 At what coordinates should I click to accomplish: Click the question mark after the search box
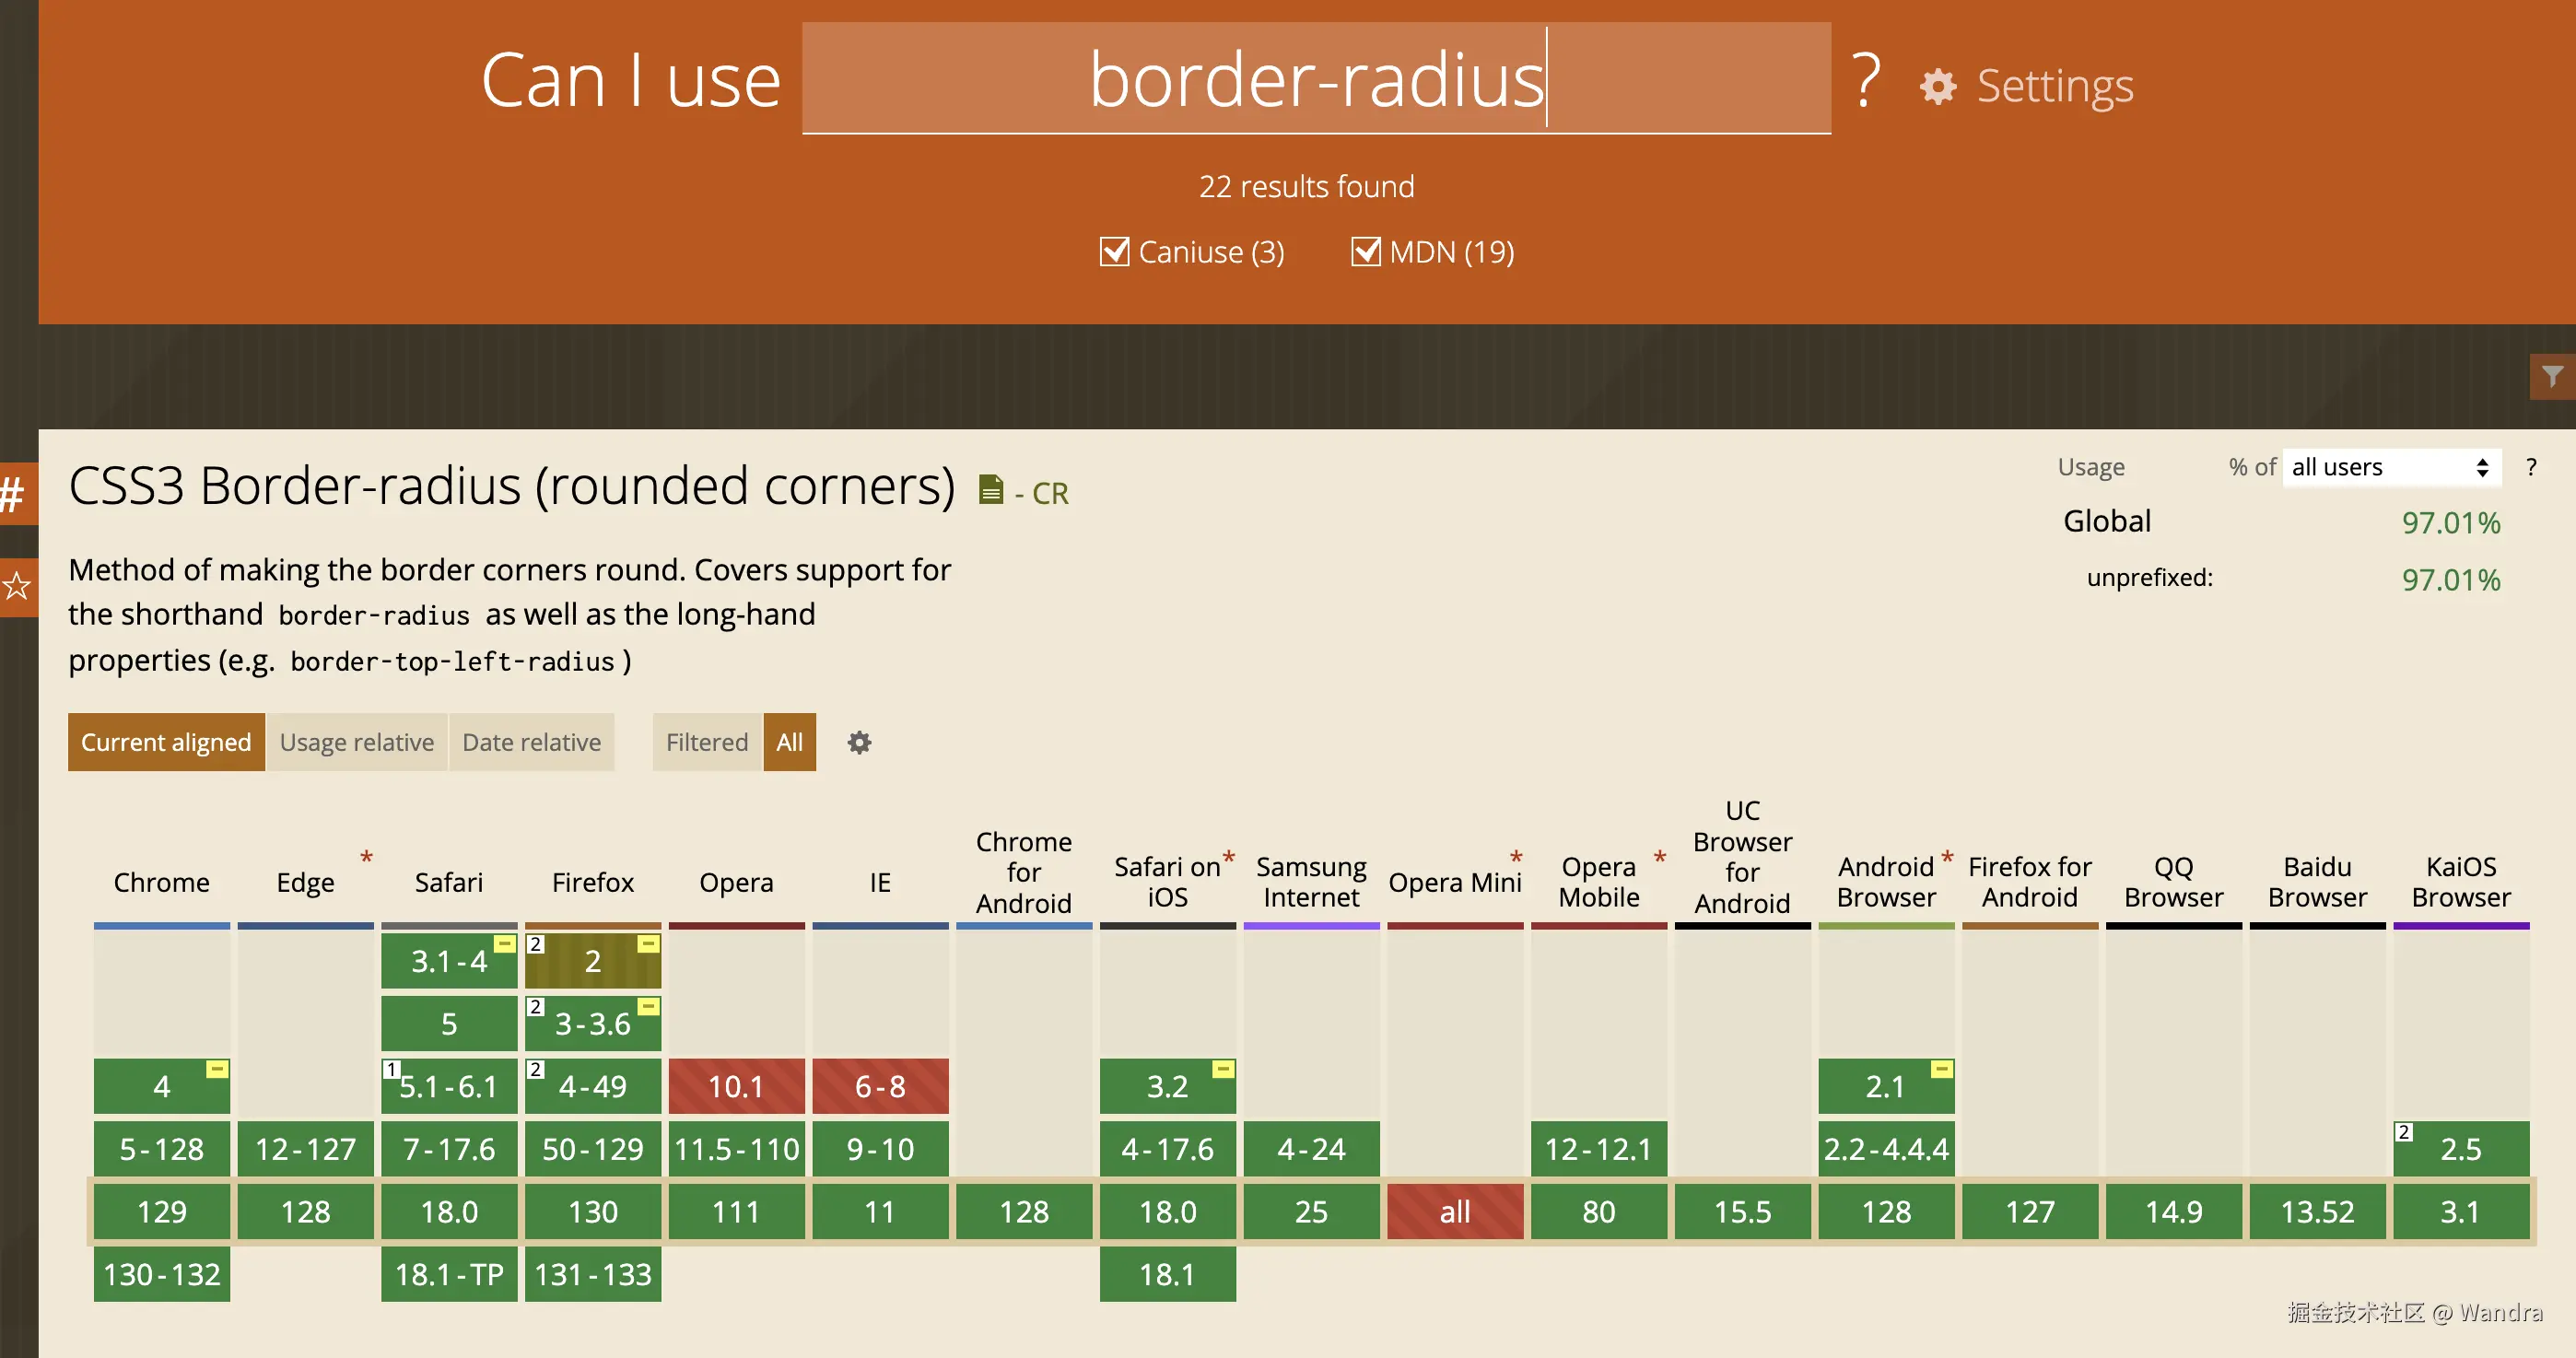point(1866,80)
